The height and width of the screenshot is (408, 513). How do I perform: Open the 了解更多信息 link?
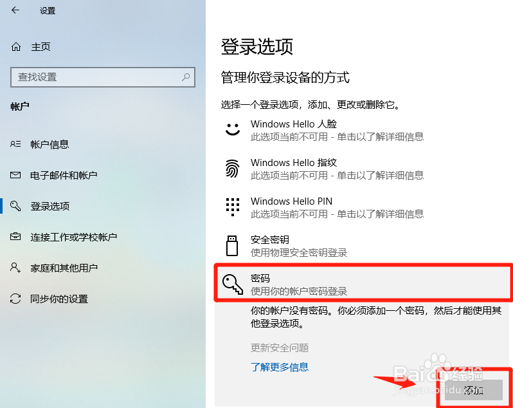(280, 367)
